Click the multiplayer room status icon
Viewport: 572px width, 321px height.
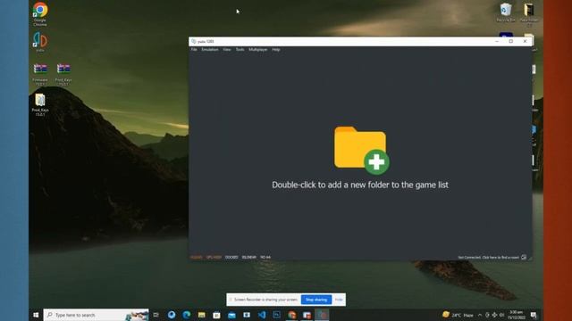coord(524,258)
